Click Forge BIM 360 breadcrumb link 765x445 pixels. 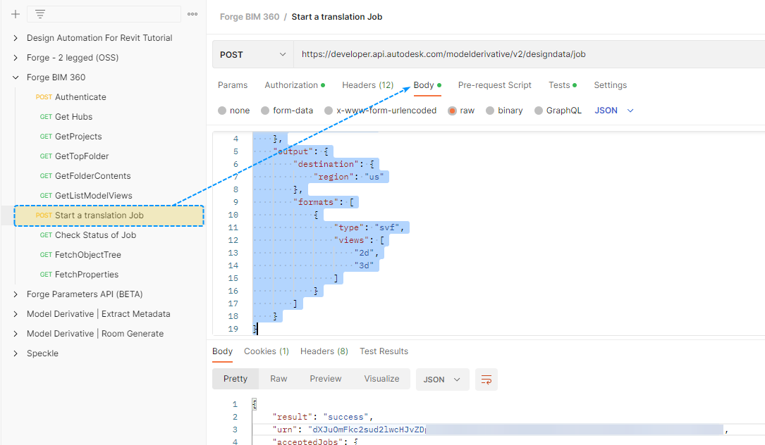pyautogui.click(x=250, y=17)
